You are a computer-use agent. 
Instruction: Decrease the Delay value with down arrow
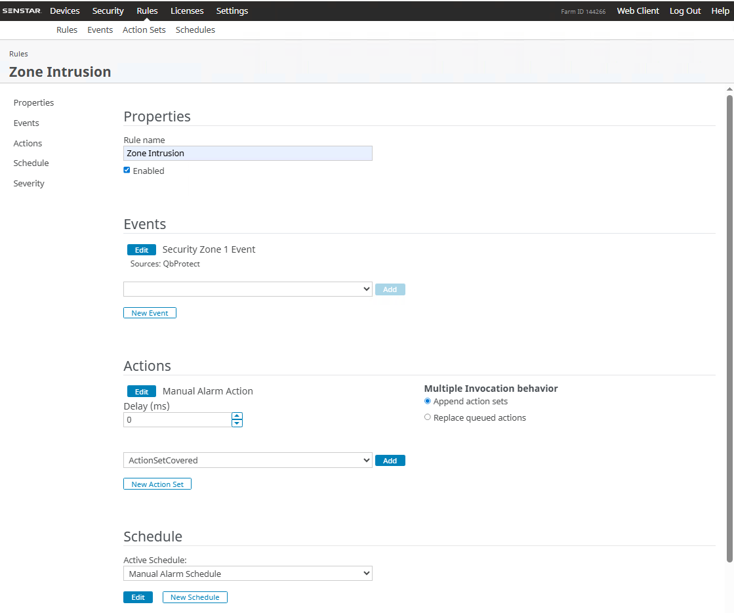tap(237, 423)
